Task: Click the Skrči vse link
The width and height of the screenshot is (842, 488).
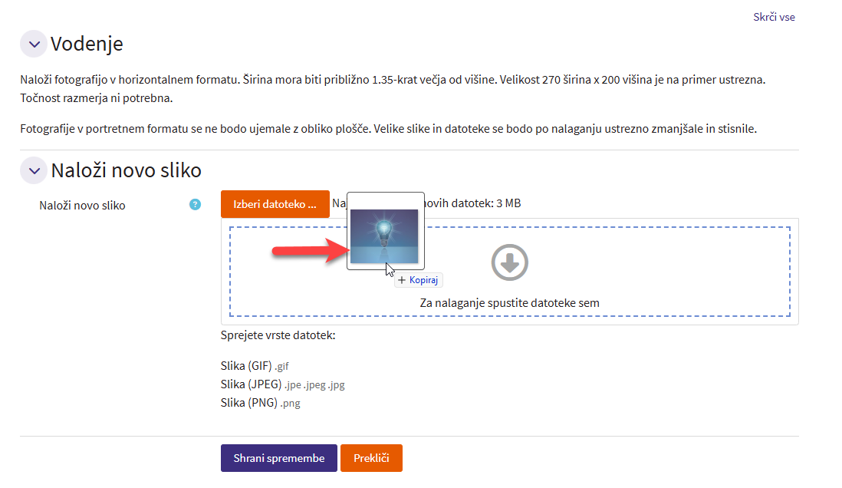Action: (774, 17)
